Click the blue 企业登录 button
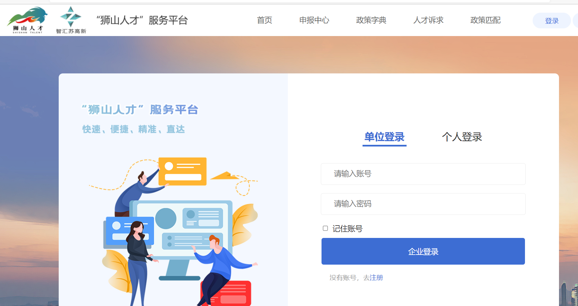This screenshot has height=306, width=578. click(423, 251)
